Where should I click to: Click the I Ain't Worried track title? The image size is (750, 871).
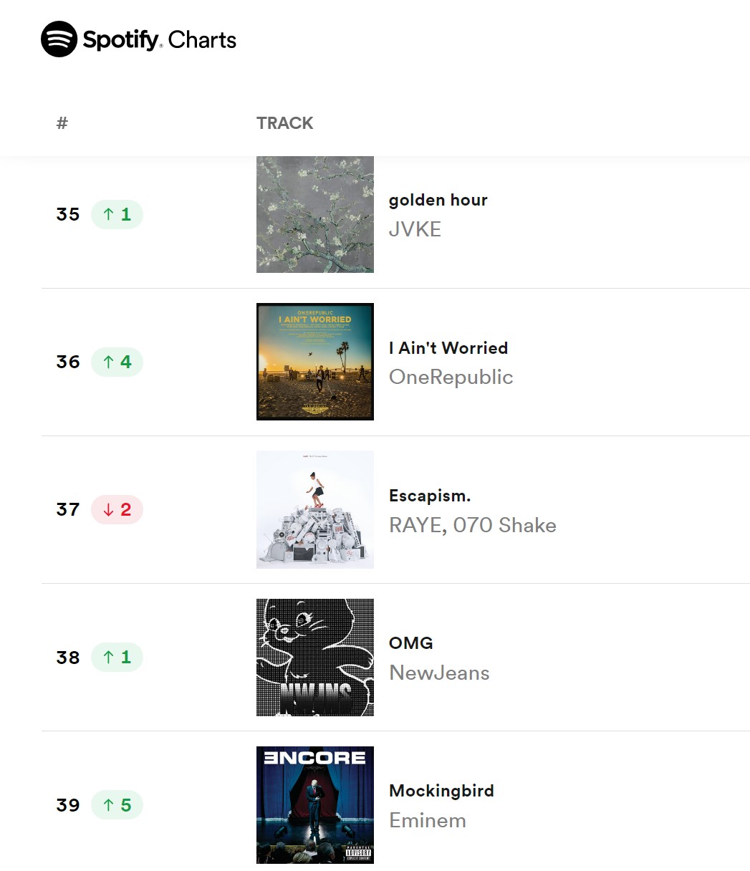[x=448, y=348]
